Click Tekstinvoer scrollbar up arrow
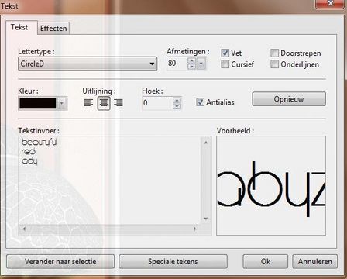Screen dimensions: 347x279 [x=206, y=143]
